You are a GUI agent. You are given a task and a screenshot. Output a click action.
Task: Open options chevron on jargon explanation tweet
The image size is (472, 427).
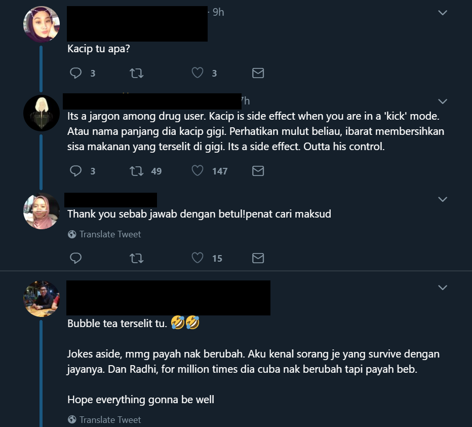point(443,101)
